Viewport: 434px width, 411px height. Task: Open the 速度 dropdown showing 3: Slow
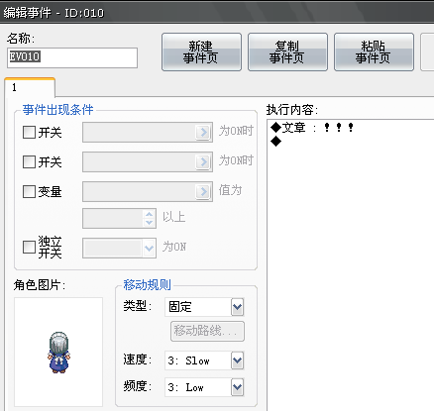238,360
